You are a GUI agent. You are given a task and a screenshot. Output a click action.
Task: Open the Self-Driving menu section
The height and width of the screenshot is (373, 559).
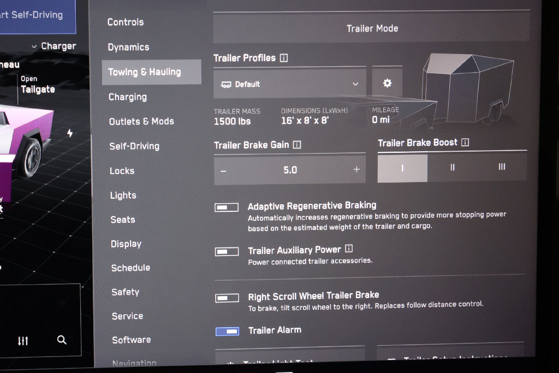click(134, 146)
